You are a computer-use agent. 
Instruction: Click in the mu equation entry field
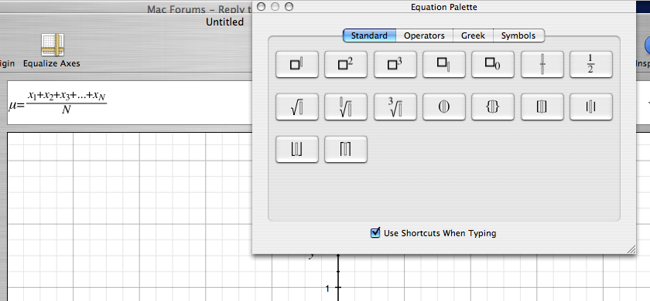click(x=129, y=103)
